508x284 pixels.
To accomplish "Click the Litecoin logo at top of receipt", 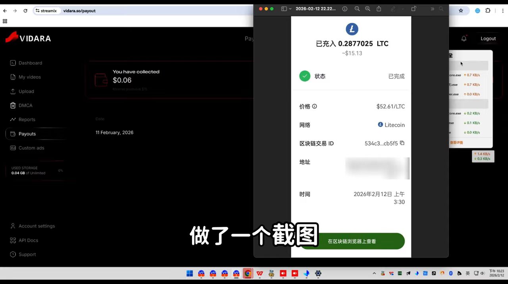I will tap(352, 29).
